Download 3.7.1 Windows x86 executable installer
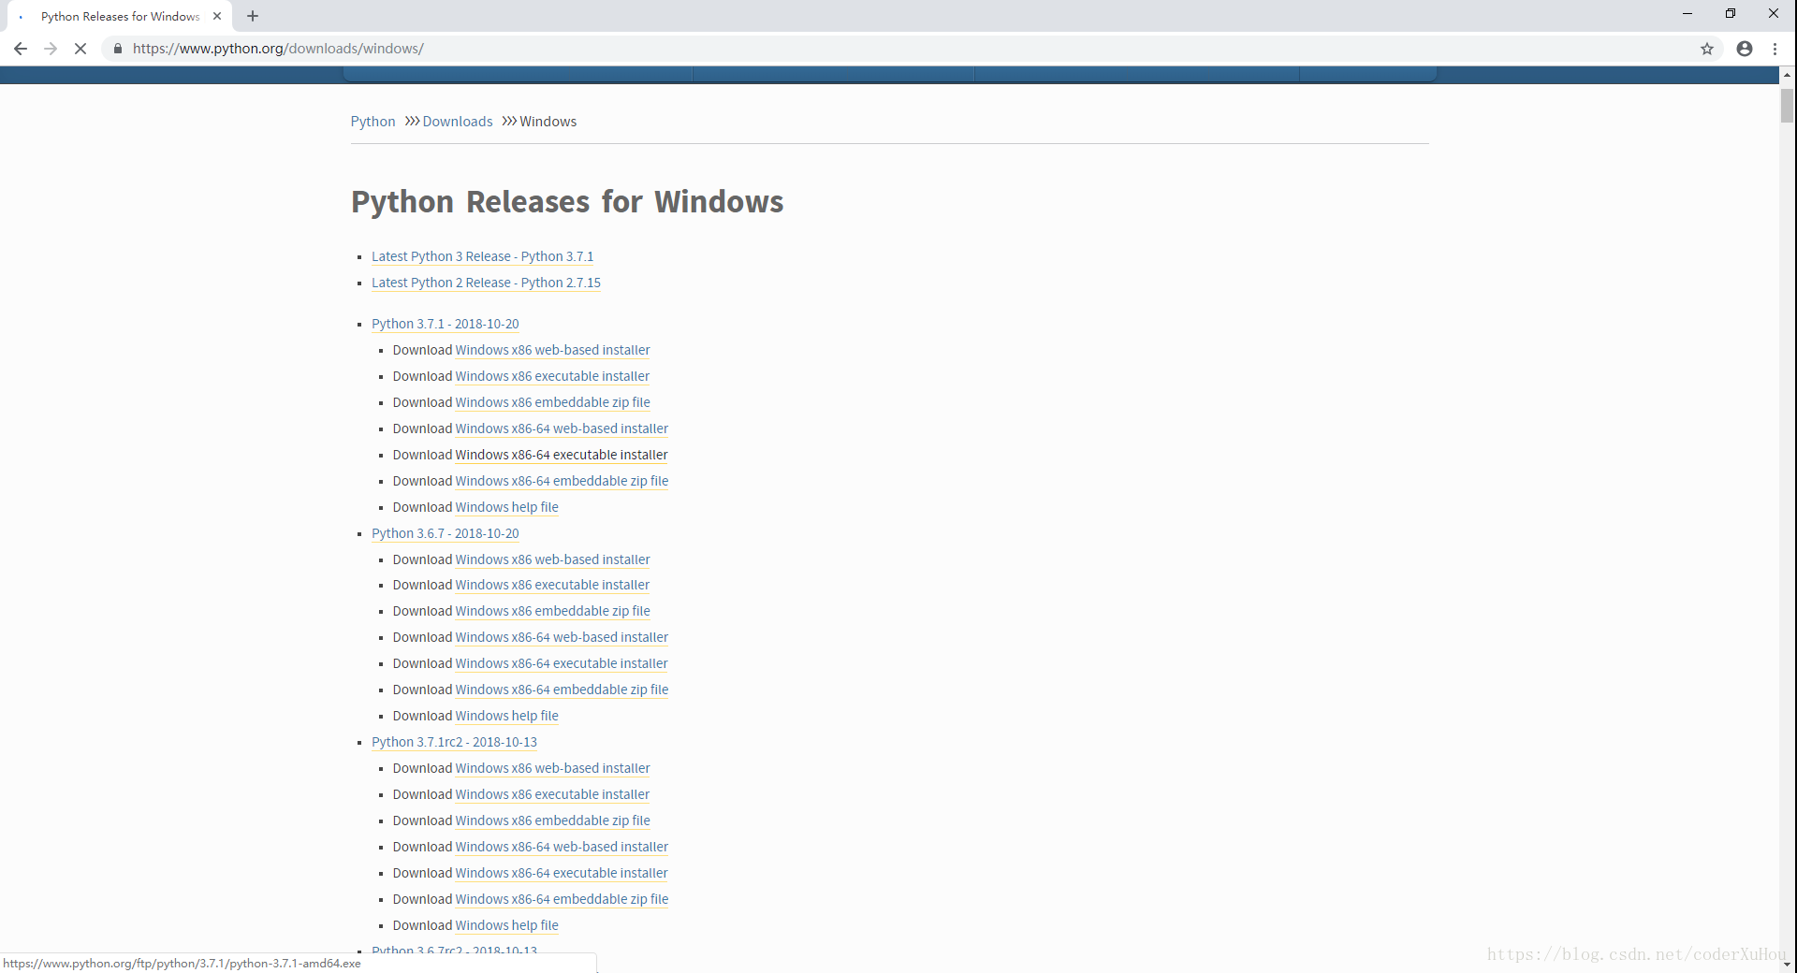Screen dimensions: 1797x973 pos(552,376)
